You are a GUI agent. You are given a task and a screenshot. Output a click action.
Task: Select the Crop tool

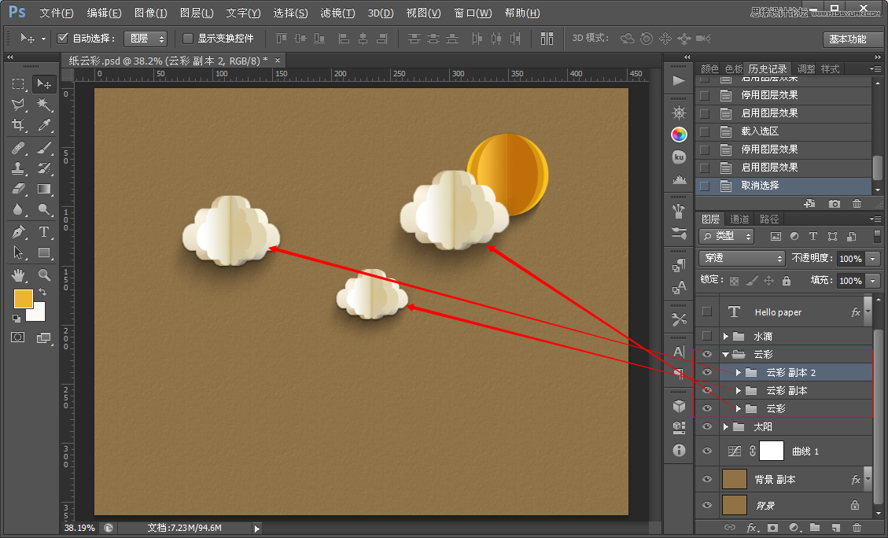coord(18,125)
